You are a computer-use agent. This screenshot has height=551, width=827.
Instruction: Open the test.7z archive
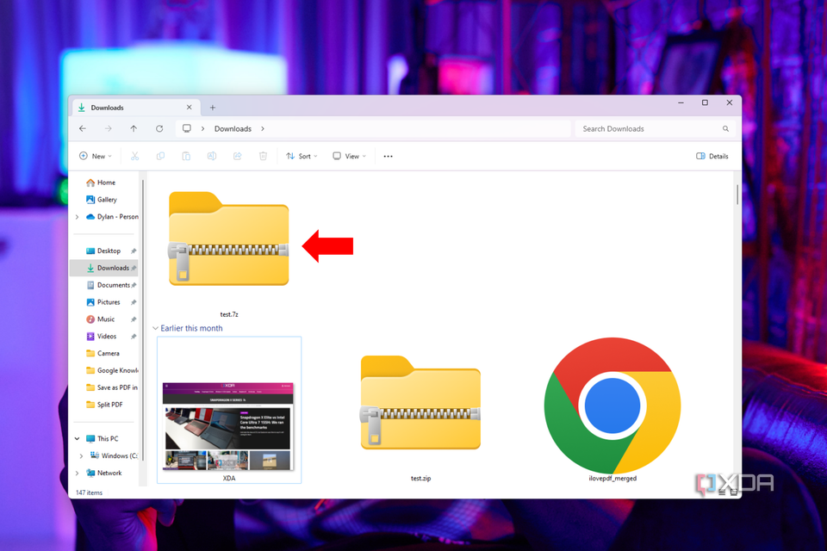(228, 238)
